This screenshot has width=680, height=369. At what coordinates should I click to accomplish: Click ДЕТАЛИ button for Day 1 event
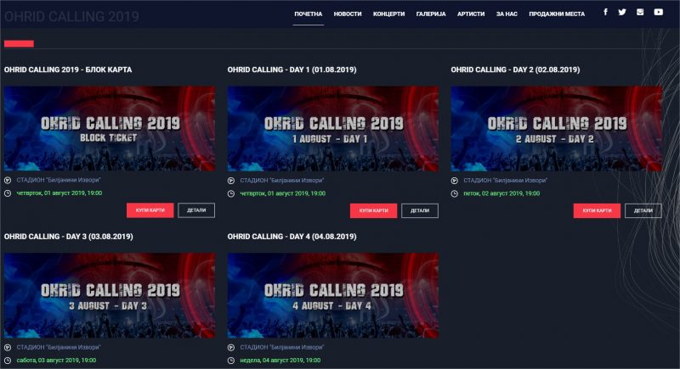pos(420,210)
